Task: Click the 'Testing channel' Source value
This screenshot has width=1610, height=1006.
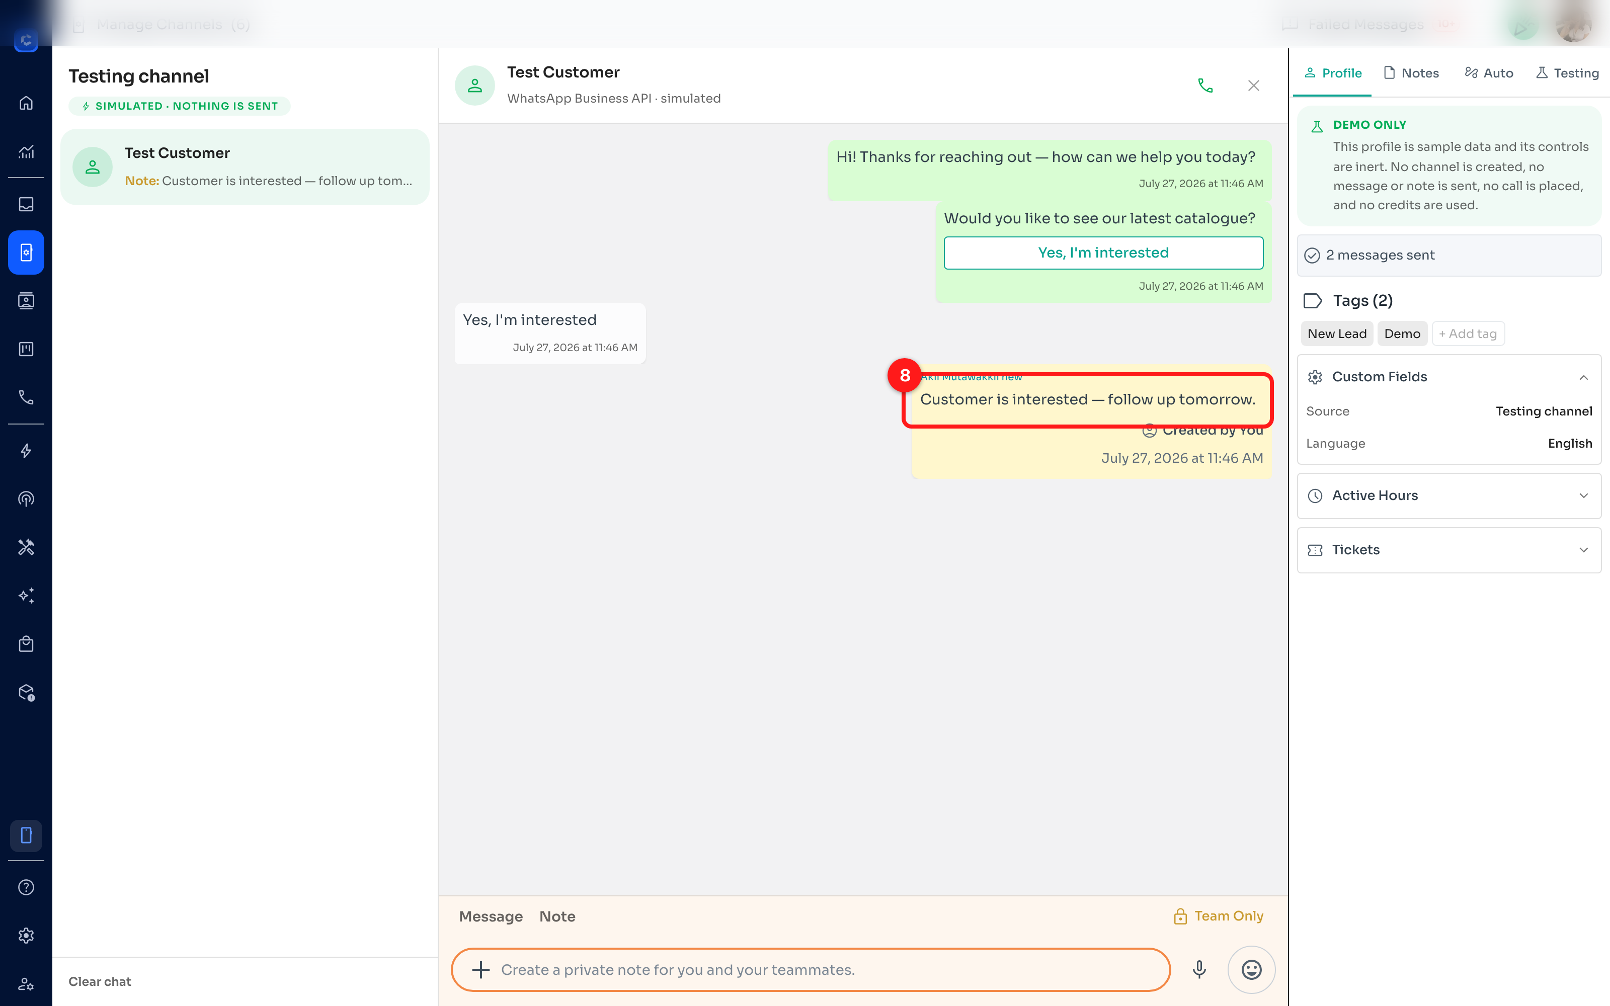Action: coord(1544,411)
